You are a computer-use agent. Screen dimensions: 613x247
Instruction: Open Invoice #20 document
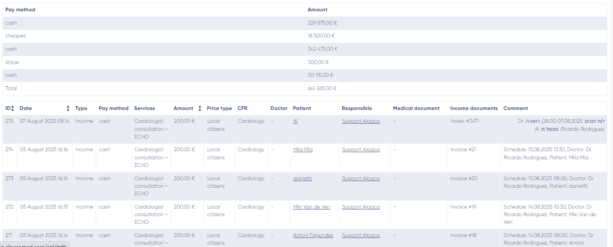(464, 179)
